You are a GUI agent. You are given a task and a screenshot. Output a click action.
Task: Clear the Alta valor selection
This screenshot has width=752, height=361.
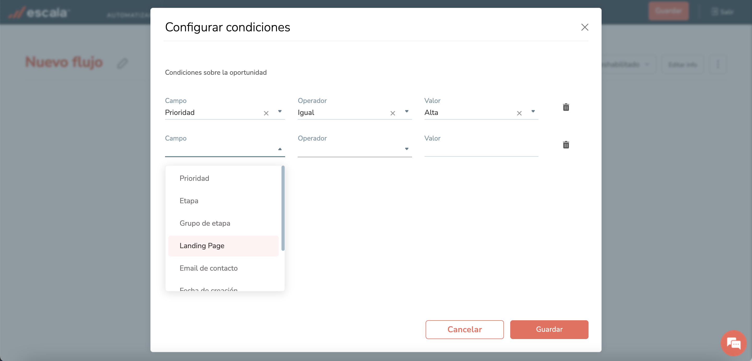[519, 113]
